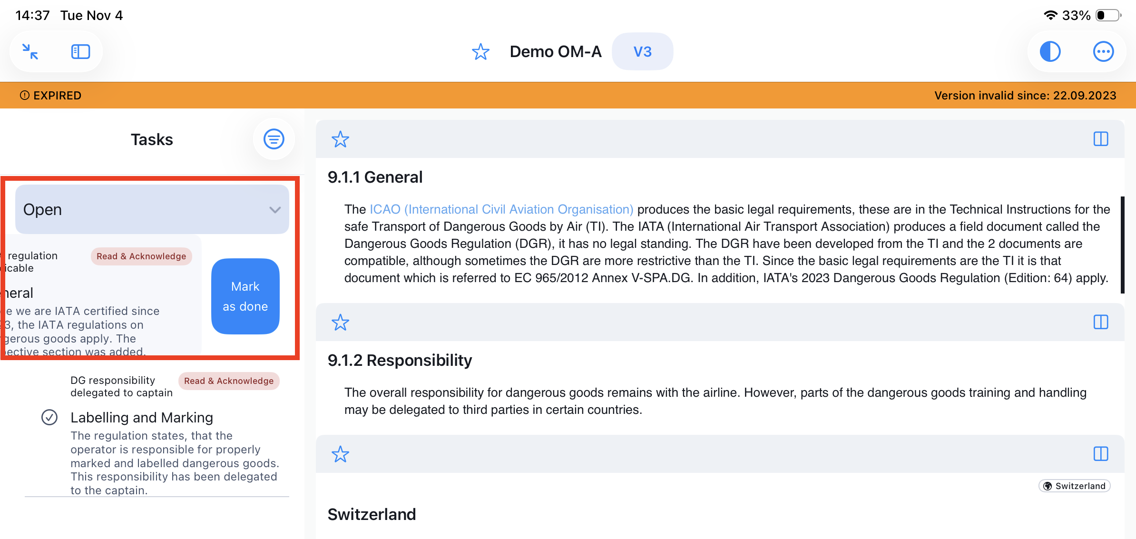Open split view for Switzerland section

(1101, 454)
